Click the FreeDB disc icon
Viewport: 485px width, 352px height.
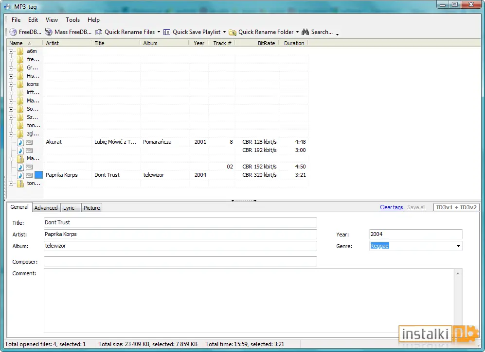(x=13, y=32)
